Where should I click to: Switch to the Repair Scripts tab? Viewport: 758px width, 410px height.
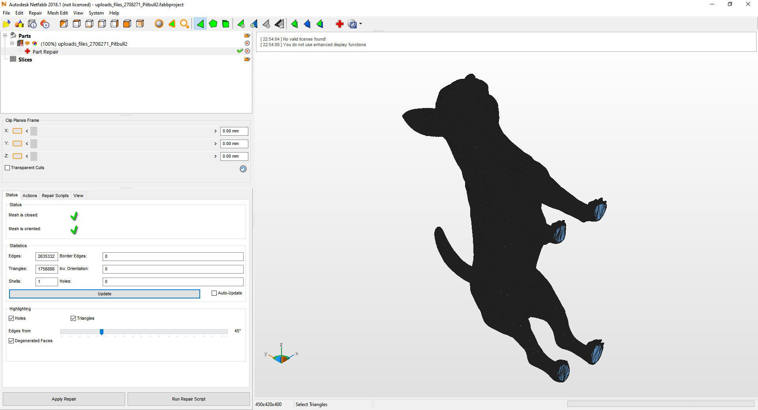[x=55, y=196]
